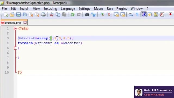The image size is (174, 98).
Task: Open Find with binoculars icon
Action: point(87,14)
